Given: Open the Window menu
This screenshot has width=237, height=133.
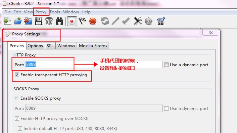Looking at the screenshot, I should (x=71, y=12).
